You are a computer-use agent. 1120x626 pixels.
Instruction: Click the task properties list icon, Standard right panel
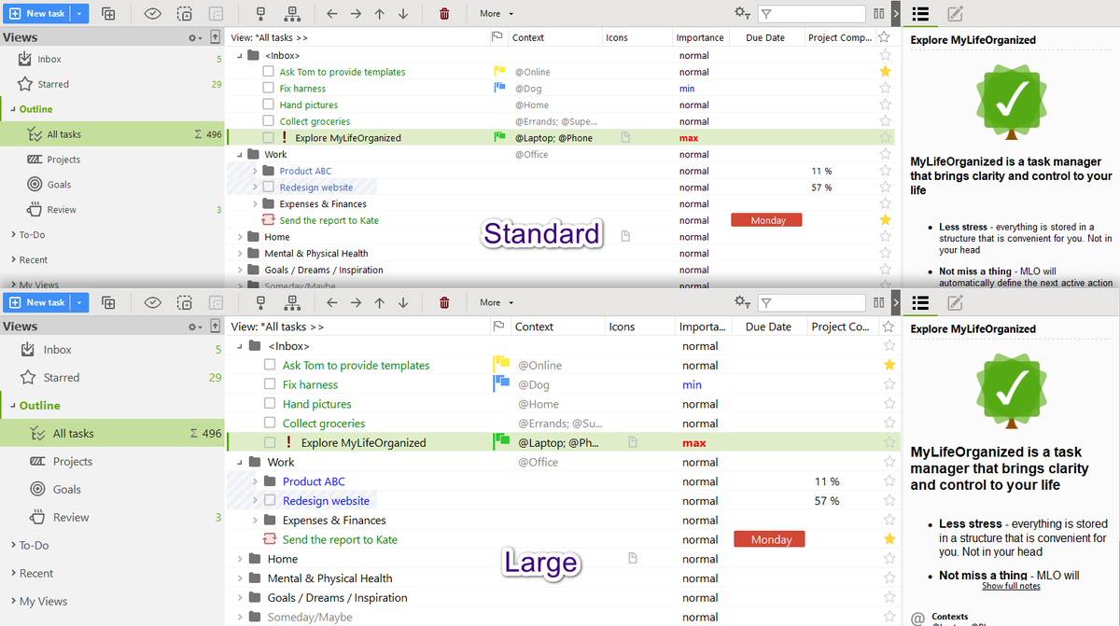pos(920,14)
